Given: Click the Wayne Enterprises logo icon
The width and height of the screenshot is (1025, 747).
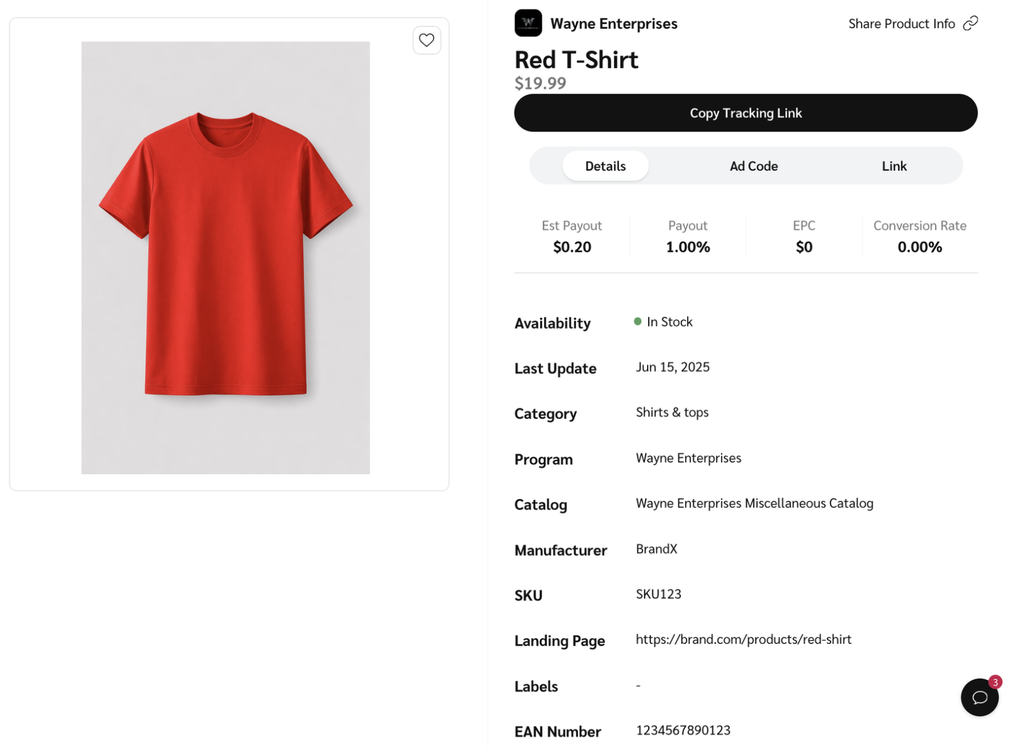Looking at the screenshot, I should click(x=528, y=23).
